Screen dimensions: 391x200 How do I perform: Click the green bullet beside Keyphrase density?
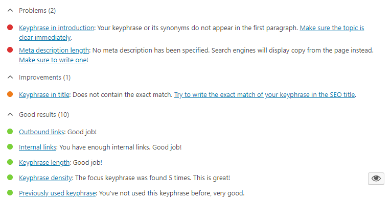10,178
